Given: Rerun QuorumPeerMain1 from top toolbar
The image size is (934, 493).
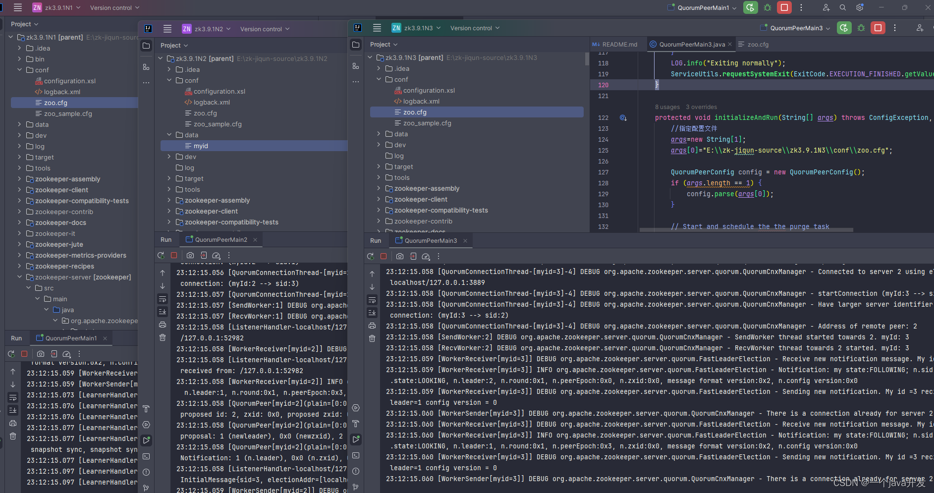Looking at the screenshot, I should point(750,7).
